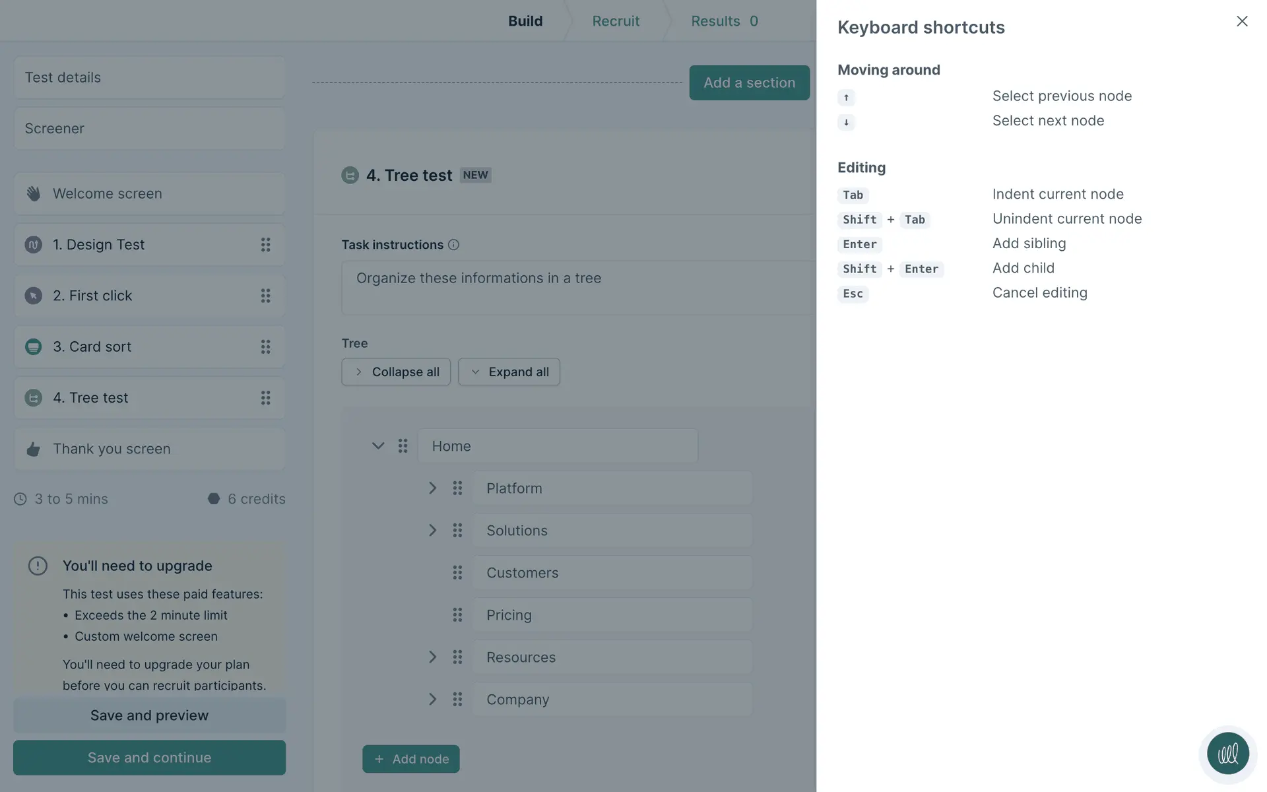
Task: Click the First click section icon
Action: pos(34,296)
